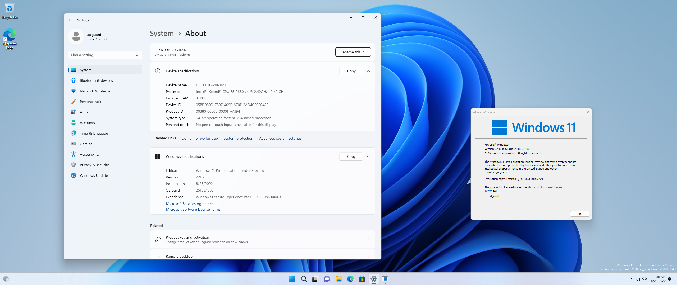Open Privacy & security settings
677x285 pixels.
(105, 165)
